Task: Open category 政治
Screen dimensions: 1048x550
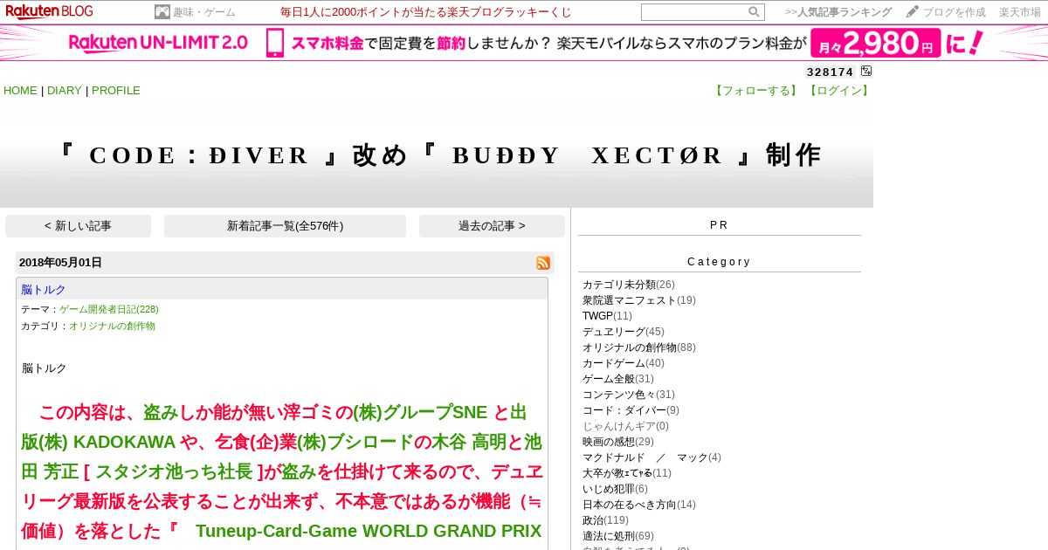Action: 593,520
